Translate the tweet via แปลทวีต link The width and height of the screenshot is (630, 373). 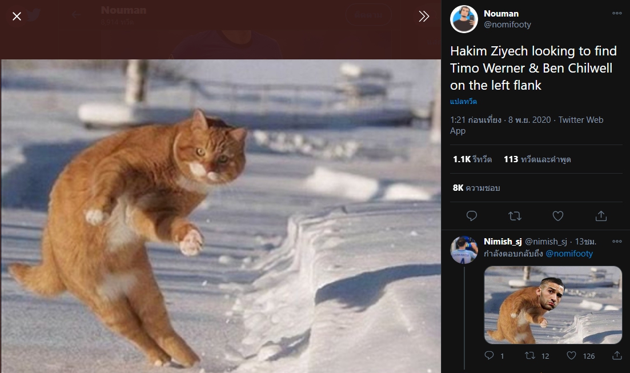tap(463, 101)
